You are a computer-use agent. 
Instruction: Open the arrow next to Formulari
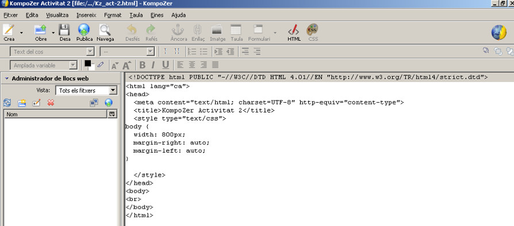pyautogui.click(x=275, y=32)
